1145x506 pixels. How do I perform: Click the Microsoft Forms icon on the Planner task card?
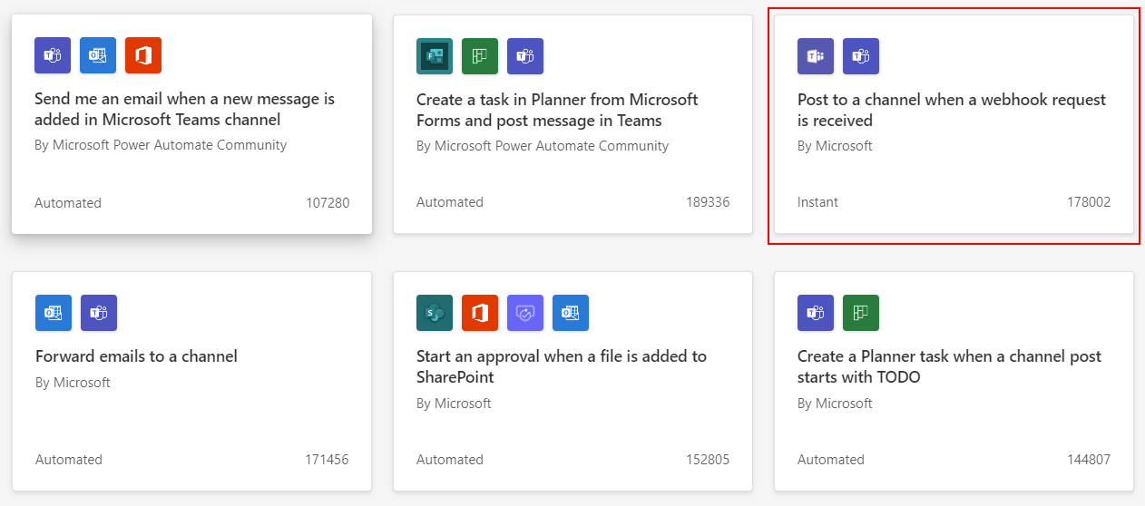pos(435,56)
